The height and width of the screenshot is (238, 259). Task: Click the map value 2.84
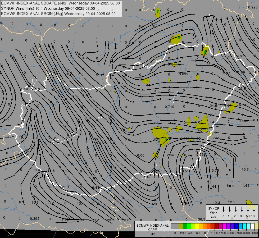tap(170, 155)
